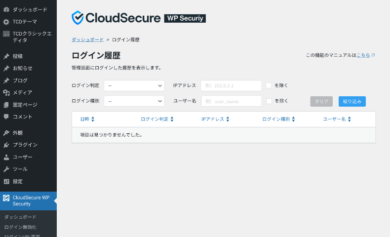
Task: Click the IPアドレス column header text
Action: [x=213, y=119]
